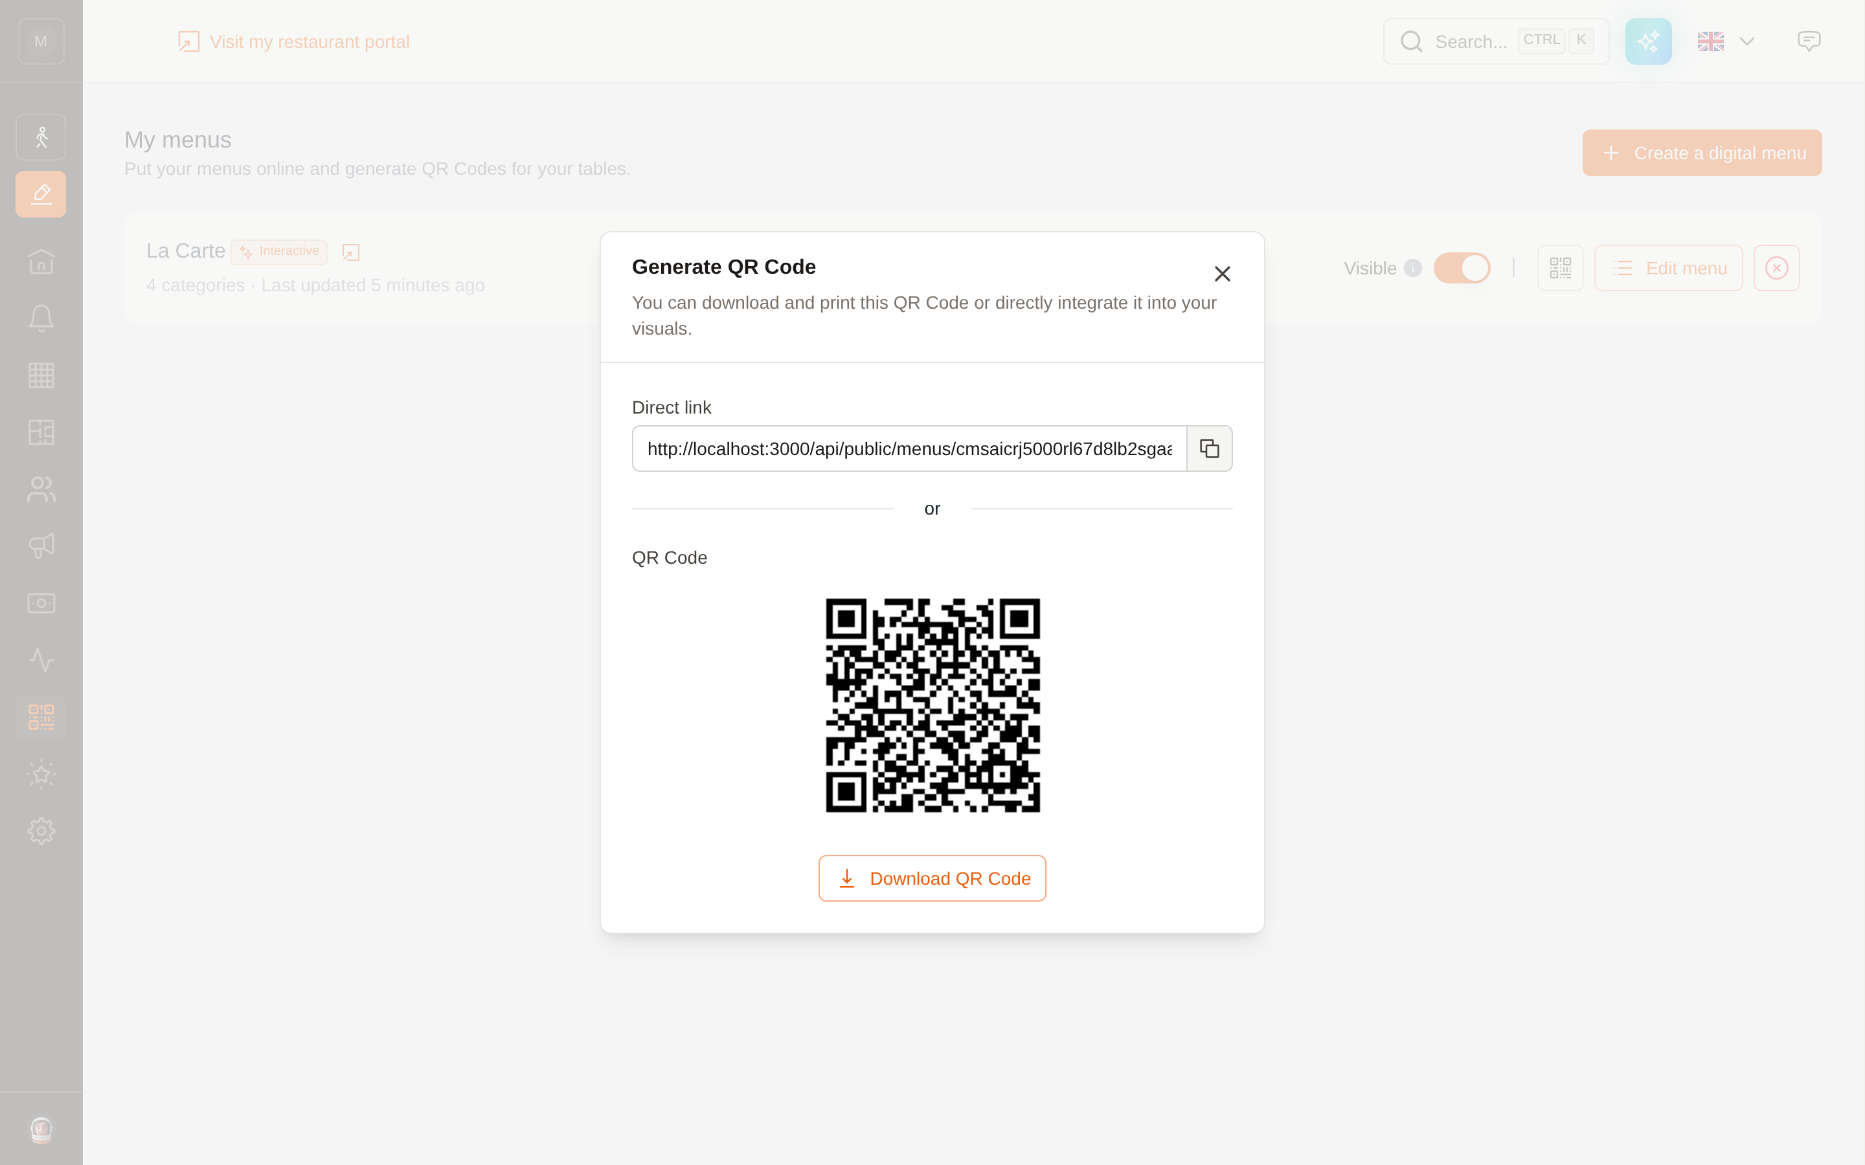Click the Interactive badge on La Carte
The height and width of the screenshot is (1165, 1865).
tap(279, 252)
